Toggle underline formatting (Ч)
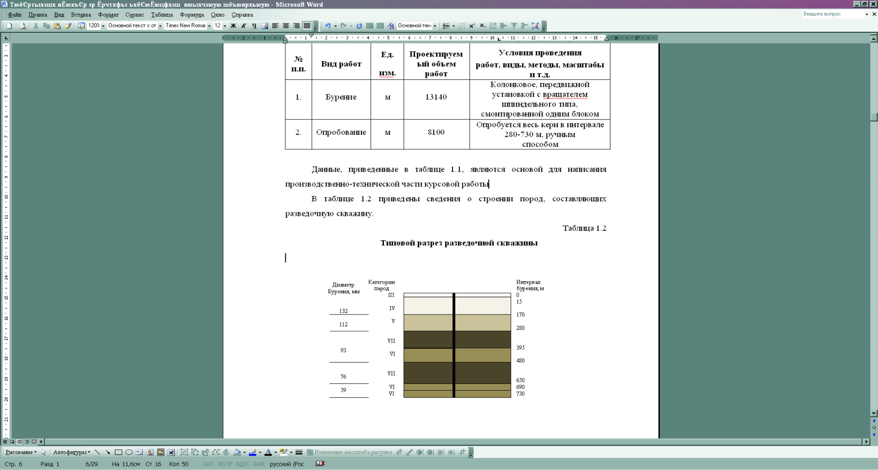Screen dimensions: 878x470 click(254, 25)
